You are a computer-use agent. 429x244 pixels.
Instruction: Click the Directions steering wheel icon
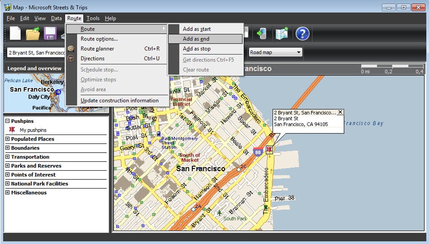71,58
